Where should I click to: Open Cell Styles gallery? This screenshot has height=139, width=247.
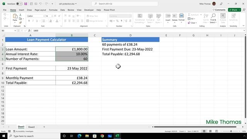coord(159,19)
